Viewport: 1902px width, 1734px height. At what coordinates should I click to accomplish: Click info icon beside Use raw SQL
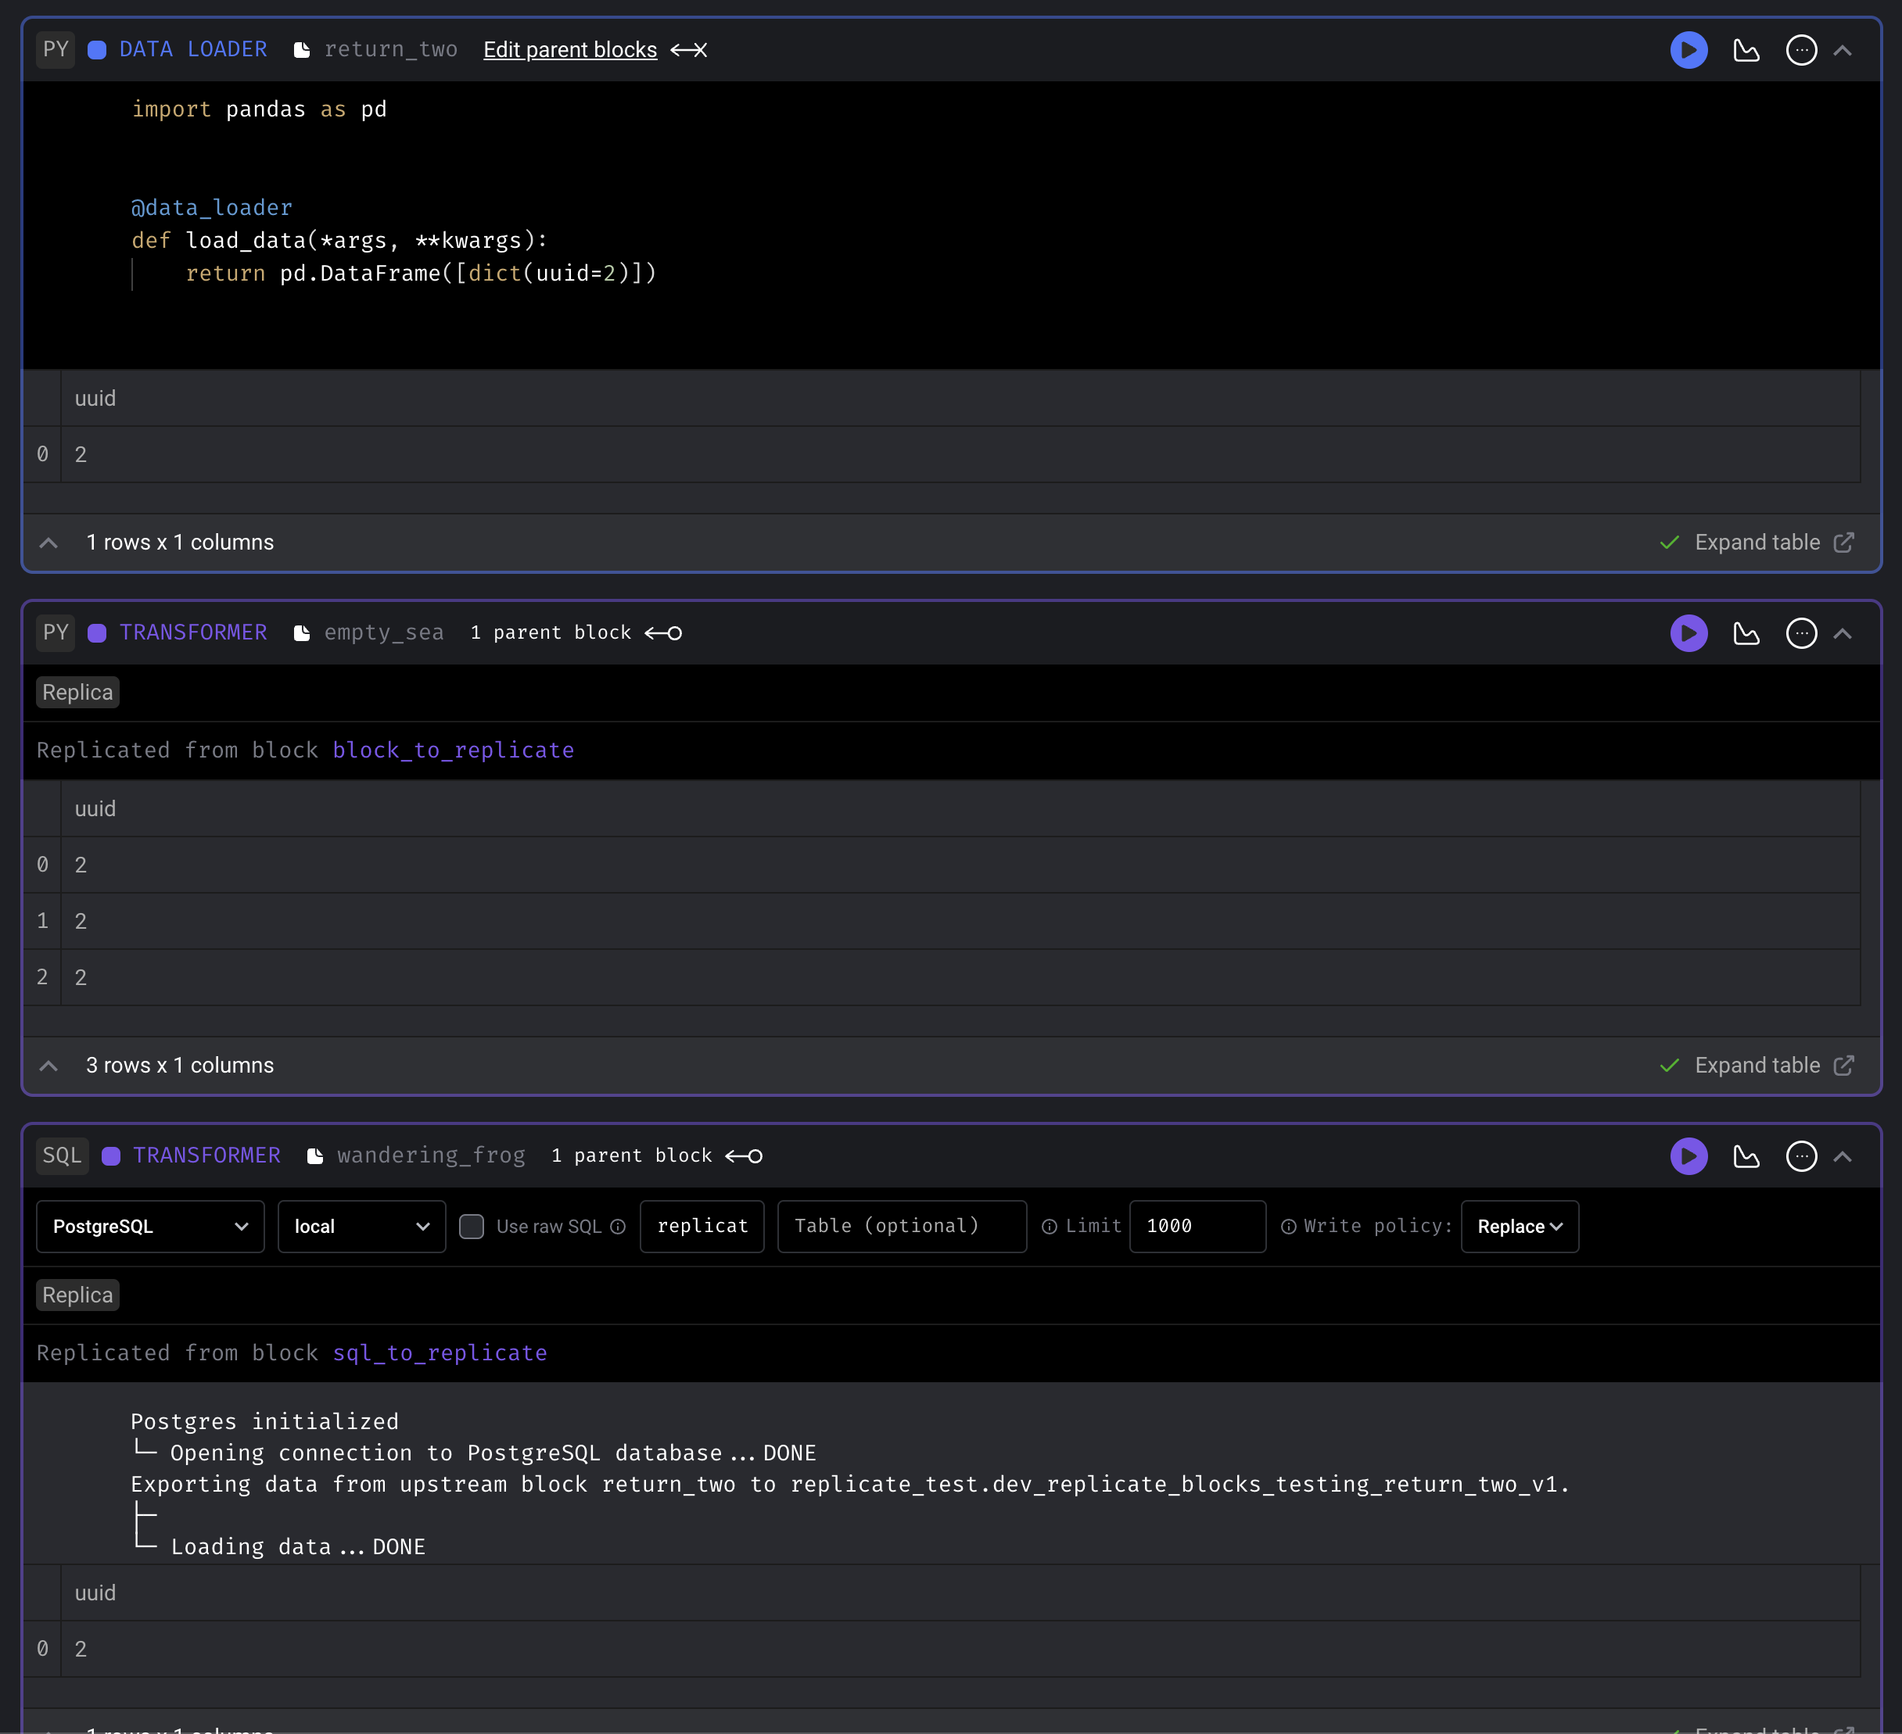pos(618,1227)
